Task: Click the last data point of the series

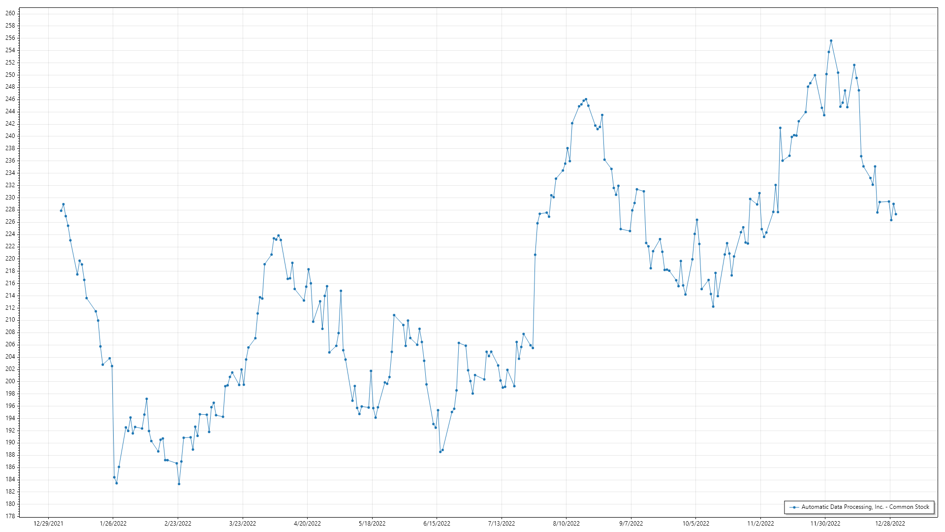Action: pos(896,214)
